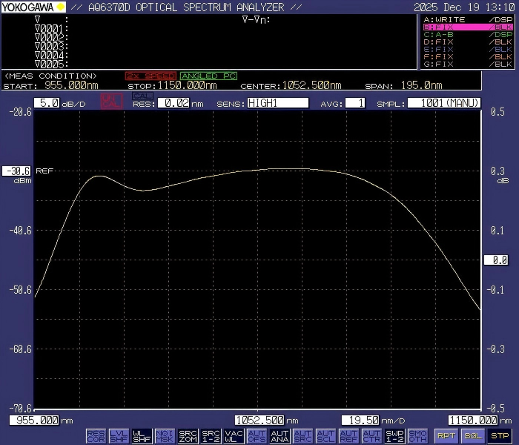This screenshot has height=445, width=519.
Task: Click the SRC ZOM zoom icon
Action: pos(188,436)
